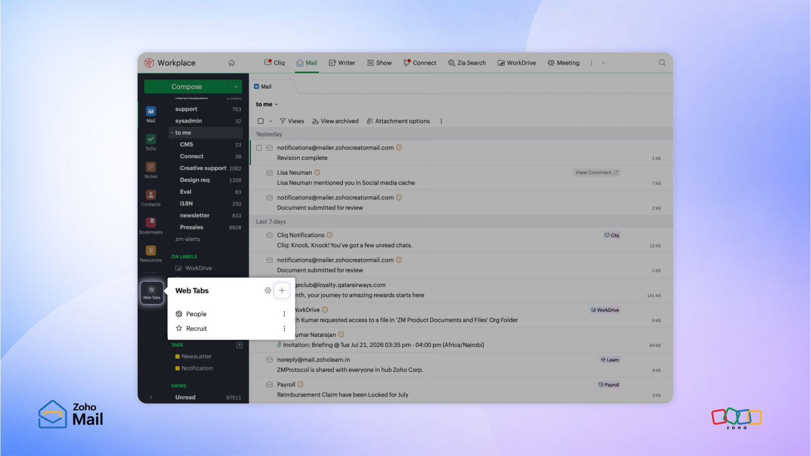Screen dimensions: 811x456
Task: Select the Notification yellow tag
Action: tap(194, 368)
